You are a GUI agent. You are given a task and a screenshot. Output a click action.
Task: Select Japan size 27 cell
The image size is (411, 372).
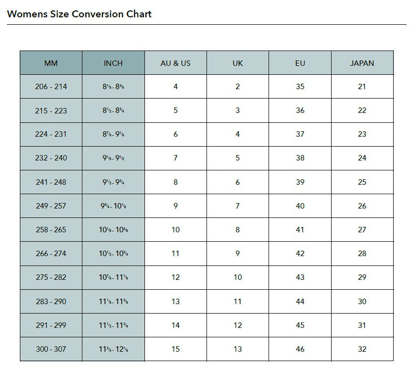(x=362, y=230)
